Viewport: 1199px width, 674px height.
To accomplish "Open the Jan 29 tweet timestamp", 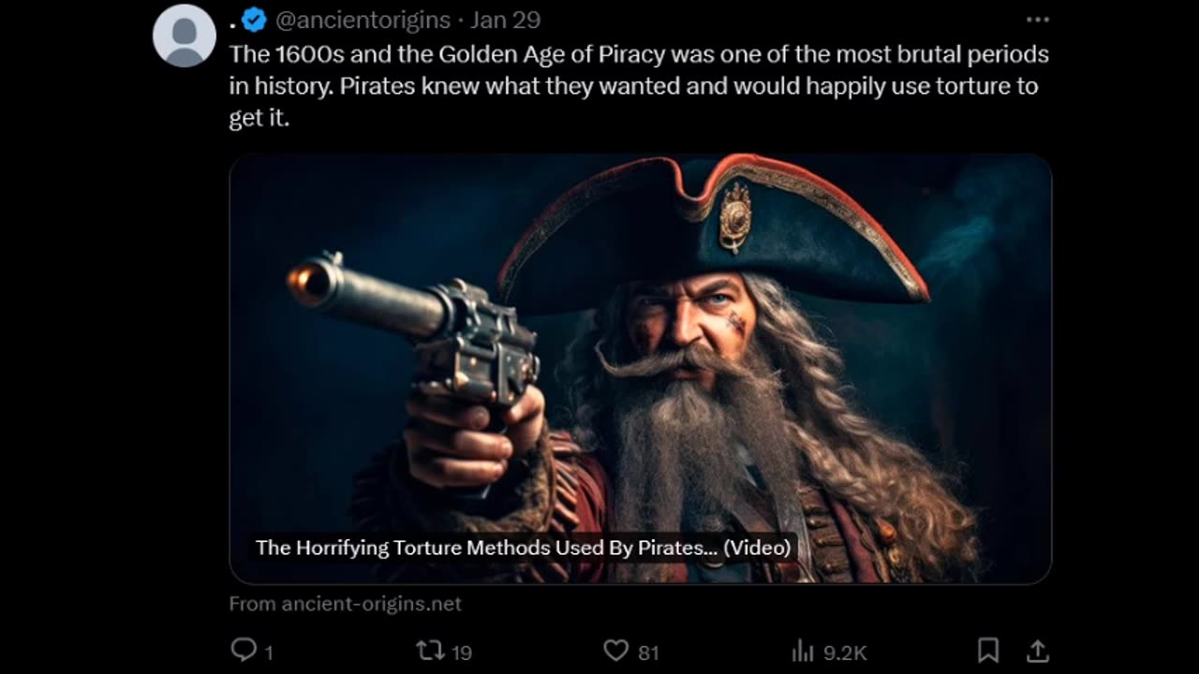I will click(x=505, y=20).
